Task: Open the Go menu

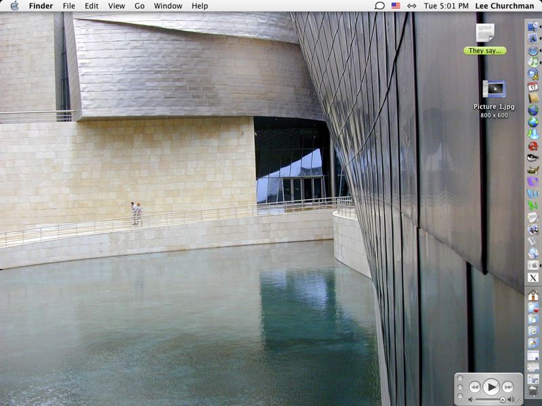Action: 140,5
